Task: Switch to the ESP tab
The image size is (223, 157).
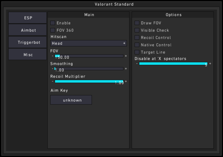Action: pos(28,18)
